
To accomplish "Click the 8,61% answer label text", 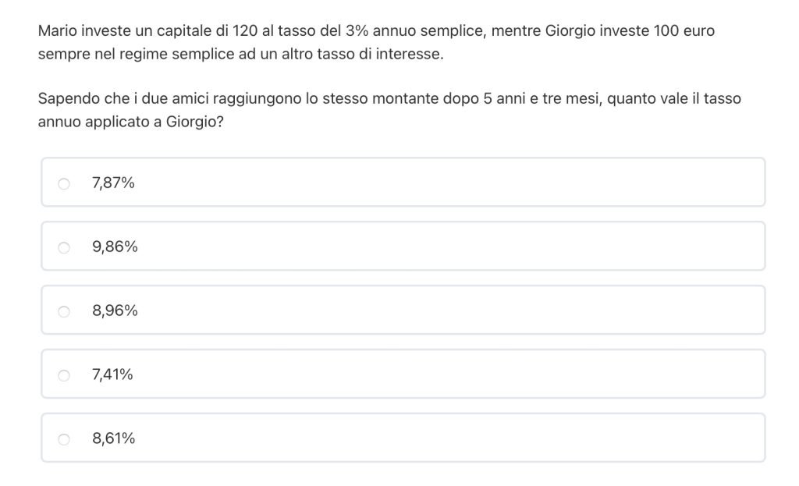I will click(x=113, y=439).
